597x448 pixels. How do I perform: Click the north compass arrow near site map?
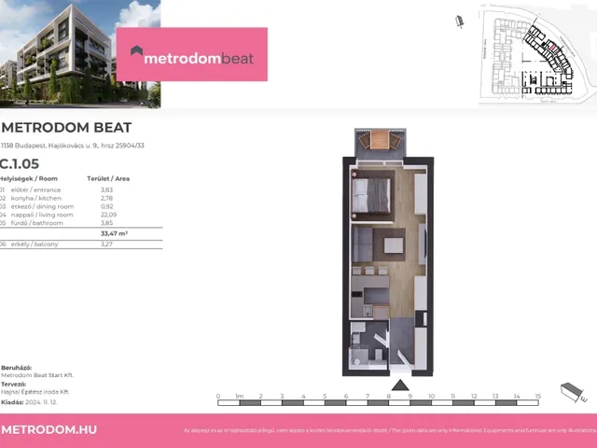tap(461, 21)
